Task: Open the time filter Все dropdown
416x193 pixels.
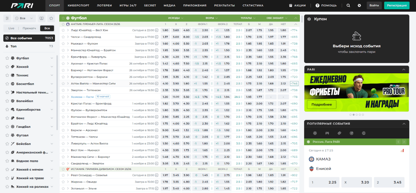Action: point(24,19)
